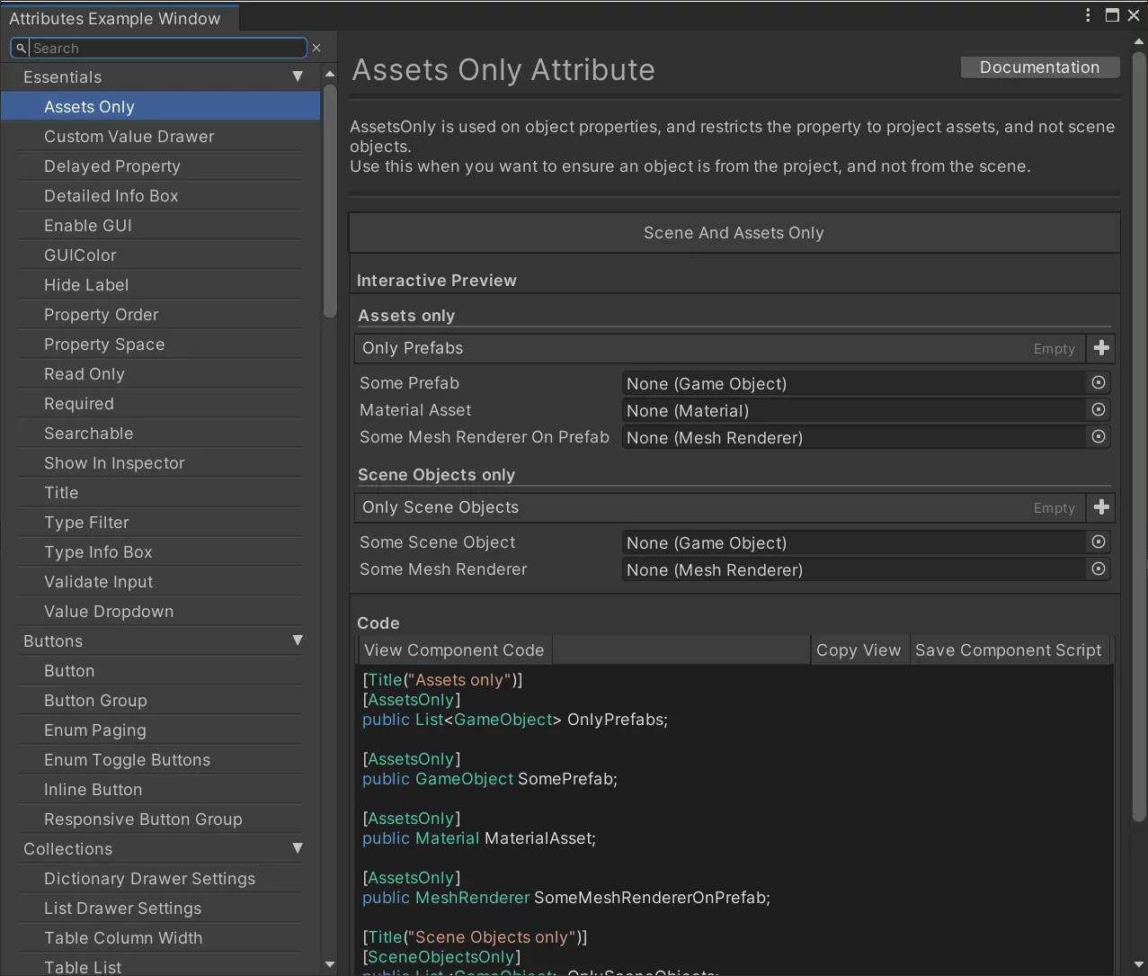Collapse the Buttons category
The width and height of the screenshot is (1148, 976).
(x=298, y=641)
